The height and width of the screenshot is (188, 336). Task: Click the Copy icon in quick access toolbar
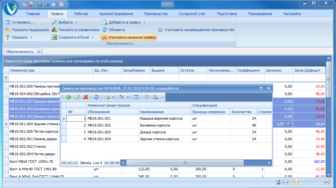54,4
